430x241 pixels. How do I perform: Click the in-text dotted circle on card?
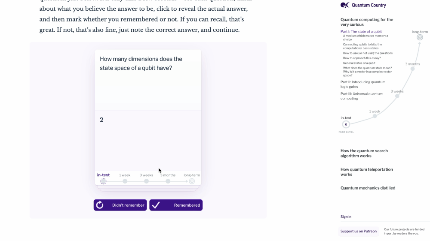(103, 181)
